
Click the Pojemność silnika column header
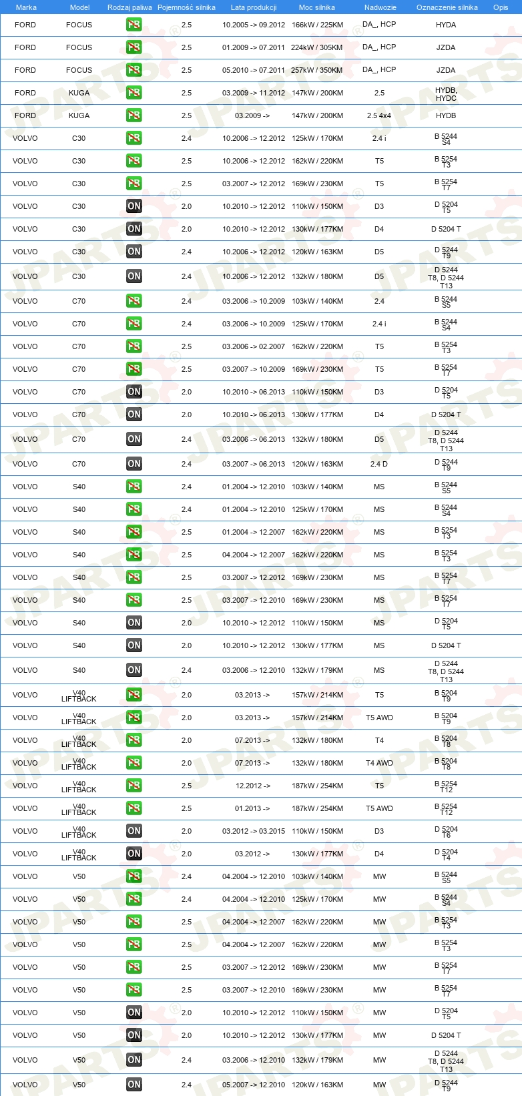(186, 7)
